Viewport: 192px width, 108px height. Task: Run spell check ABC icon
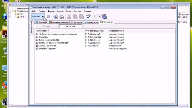click(x=88, y=16)
